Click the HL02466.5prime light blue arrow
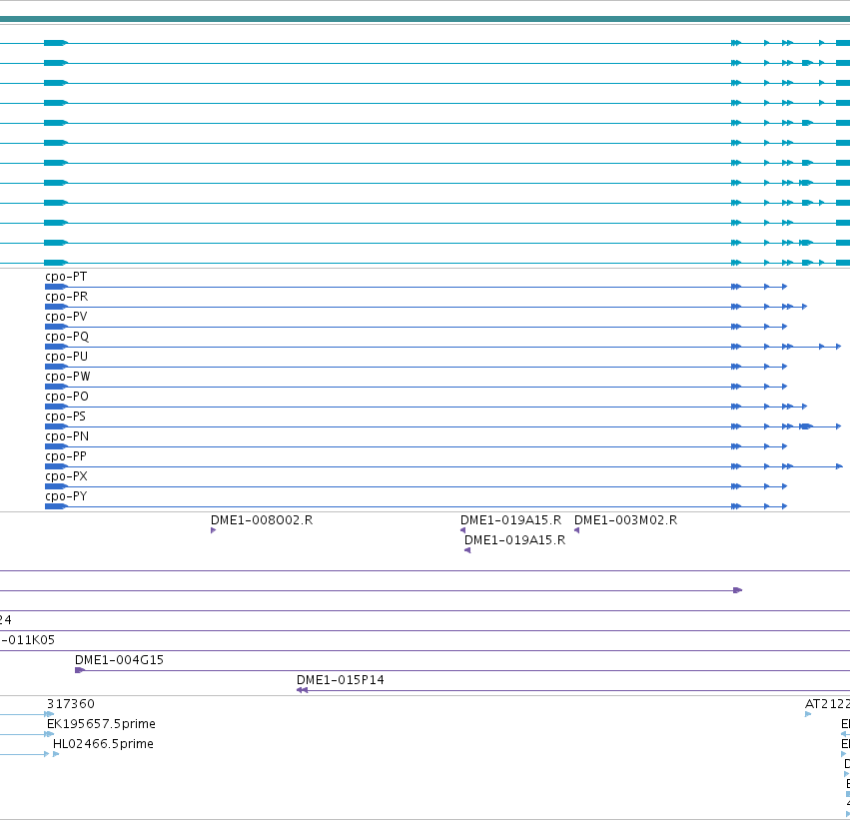This screenshot has width=850, height=820. pos(56,754)
